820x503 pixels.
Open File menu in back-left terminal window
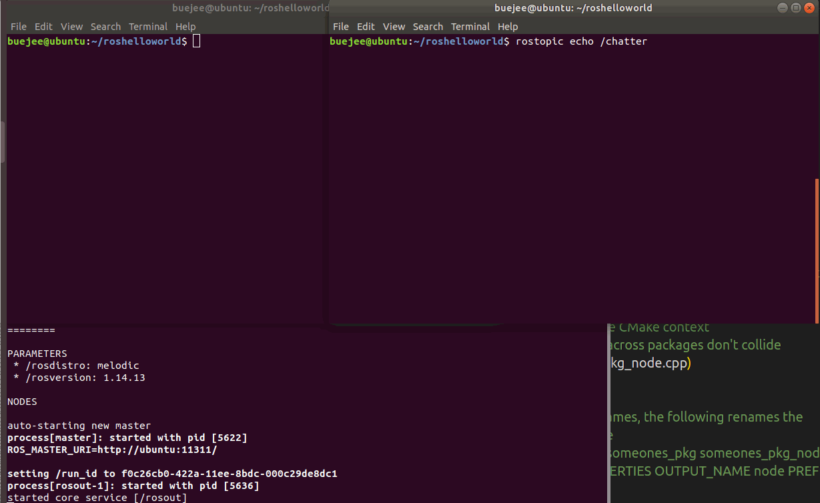19,27
